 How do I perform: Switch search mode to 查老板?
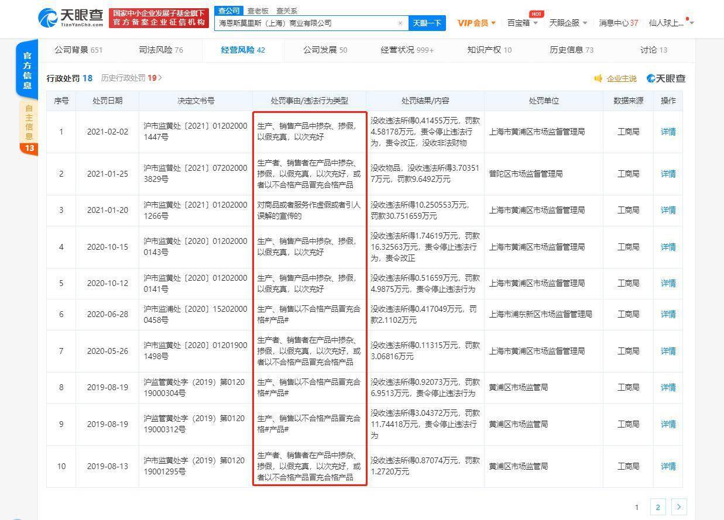pyautogui.click(x=258, y=11)
